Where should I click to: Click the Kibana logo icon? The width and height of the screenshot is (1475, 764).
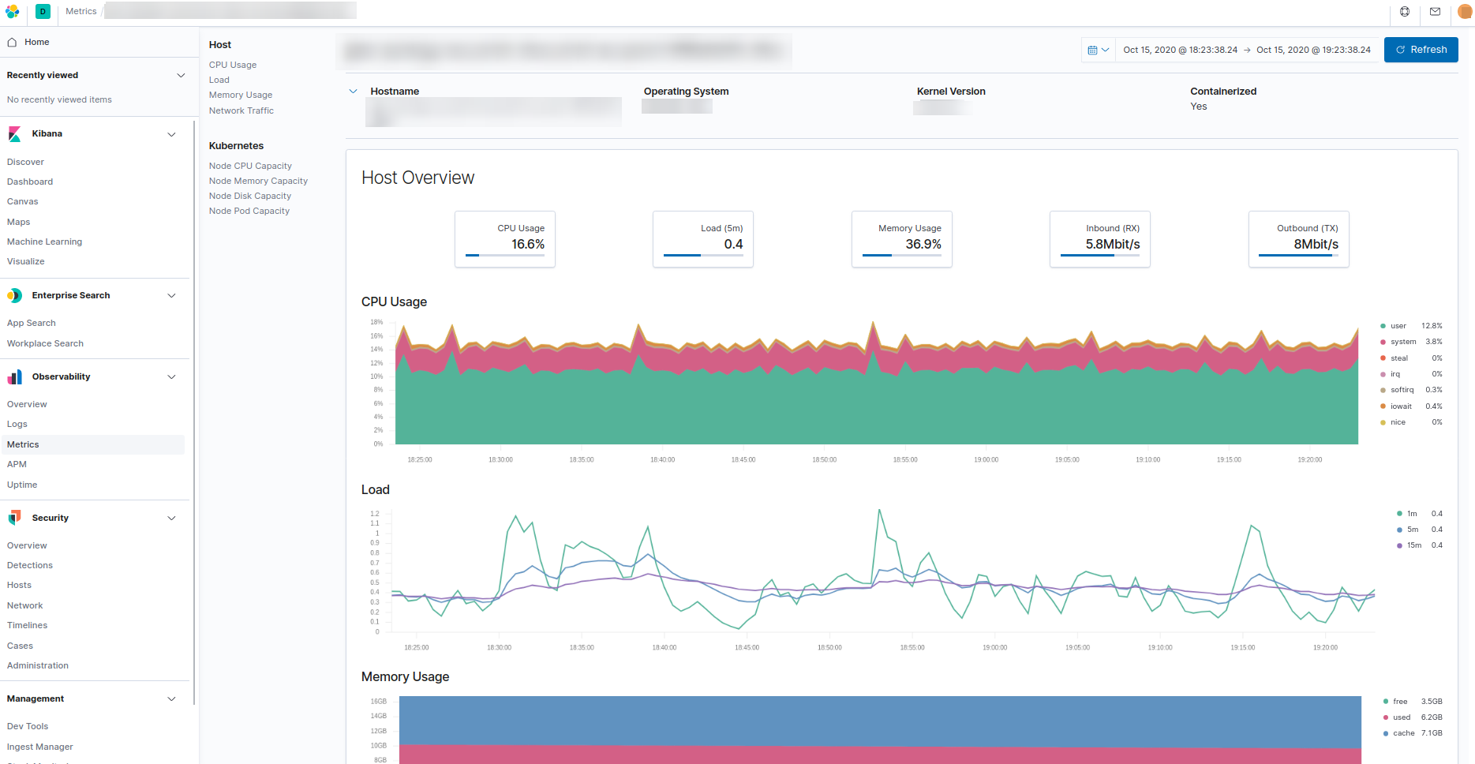[x=15, y=134]
